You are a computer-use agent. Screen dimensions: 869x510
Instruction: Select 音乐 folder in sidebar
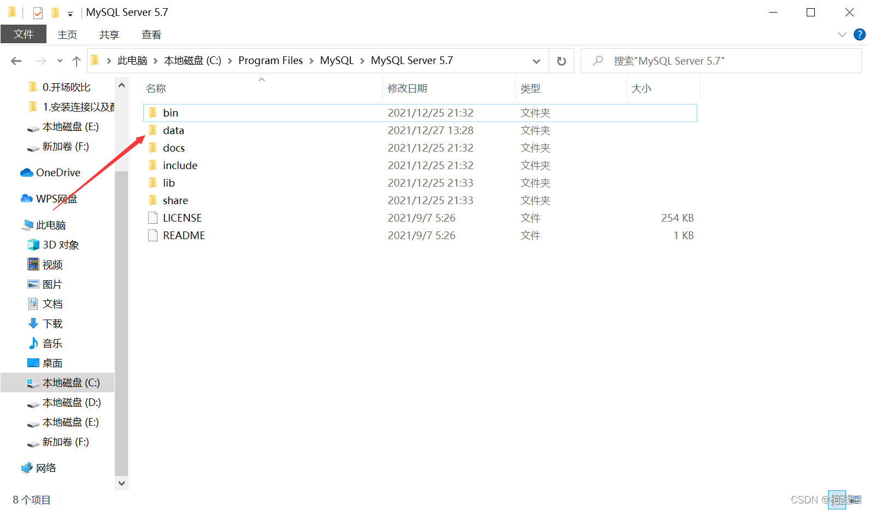tap(45, 343)
